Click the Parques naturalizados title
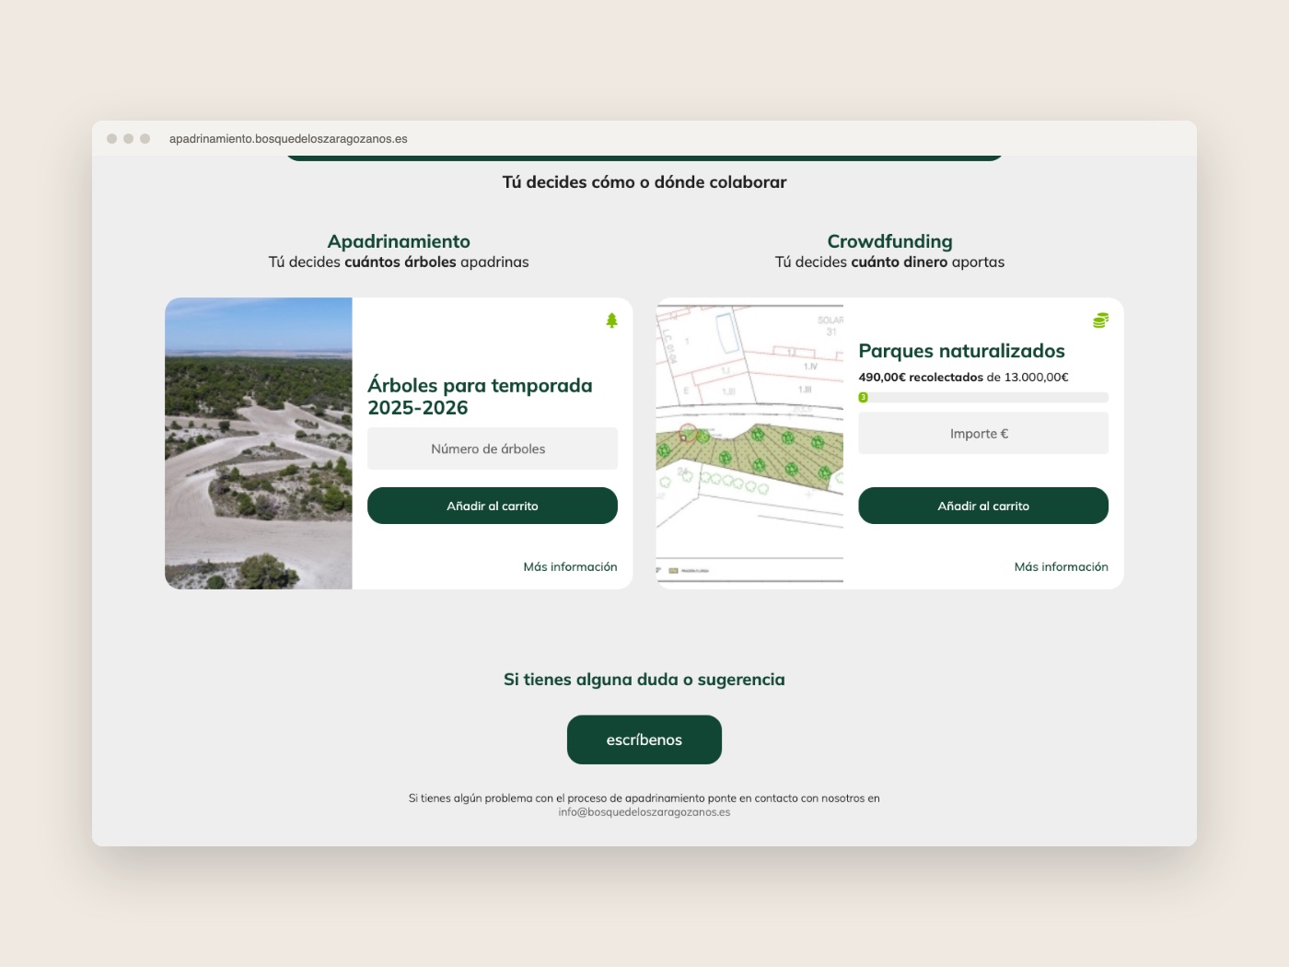The width and height of the screenshot is (1289, 967). click(961, 351)
